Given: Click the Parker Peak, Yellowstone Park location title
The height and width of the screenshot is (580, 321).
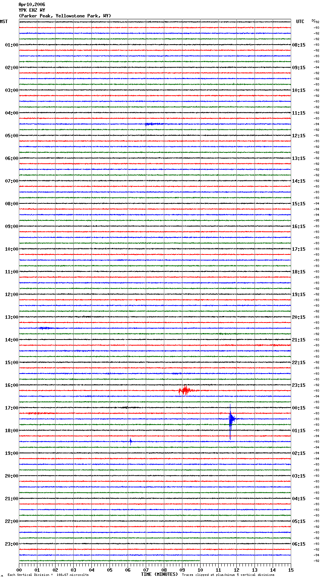Looking at the screenshot, I should coord(65,16).
